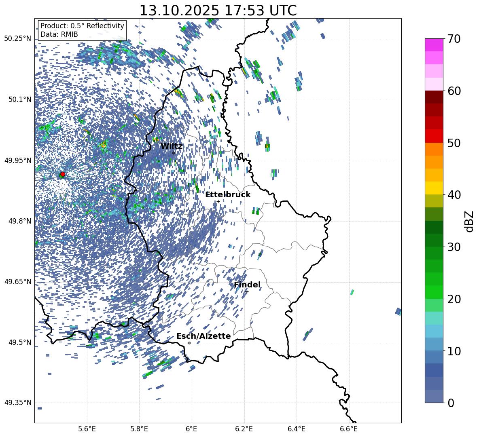479x437 pixels.
Task: Click the colorbar tick value 50
Action: 454,143
